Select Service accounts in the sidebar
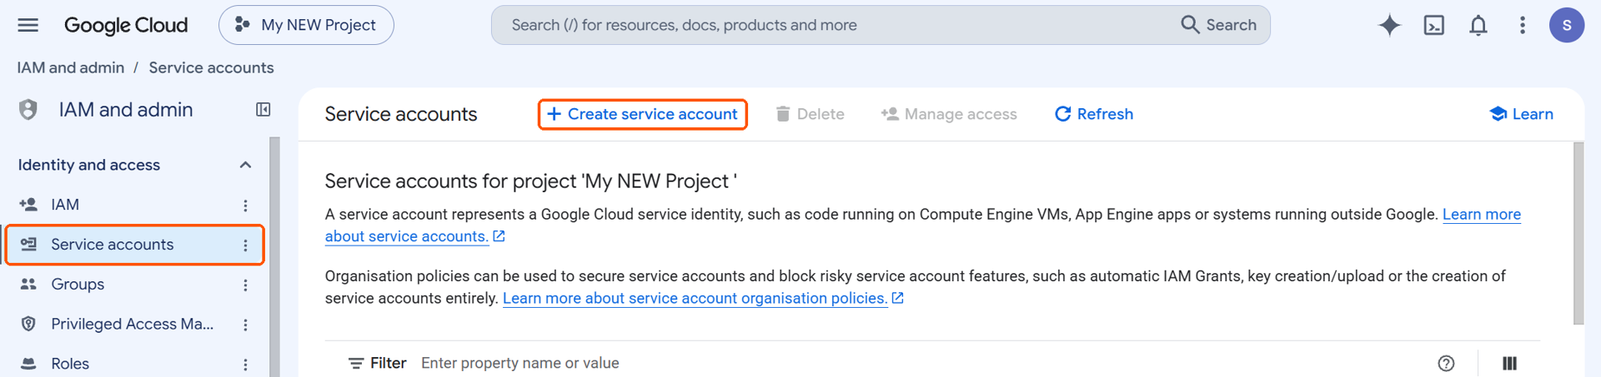The width and height of the screenshot is (1601, 377). click(x=133, y=245)
